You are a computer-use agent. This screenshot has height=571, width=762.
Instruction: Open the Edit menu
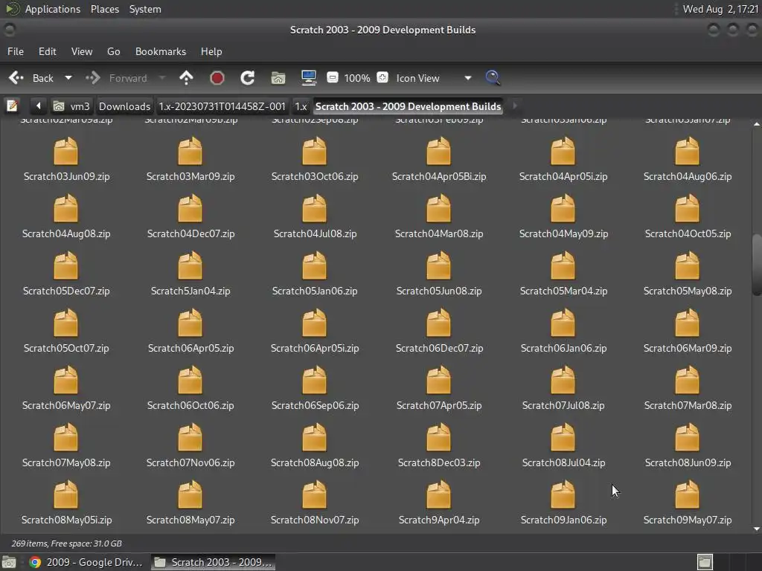click(x=47, y=51)
